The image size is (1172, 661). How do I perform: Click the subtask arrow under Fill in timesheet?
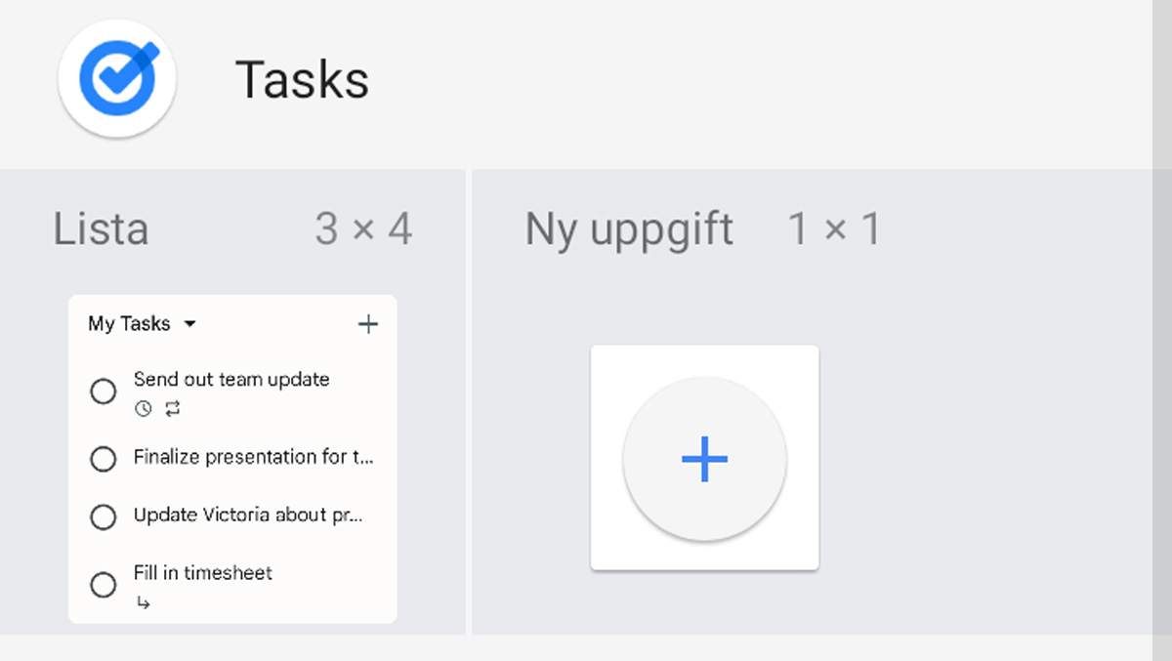click(x=145, y=602)
